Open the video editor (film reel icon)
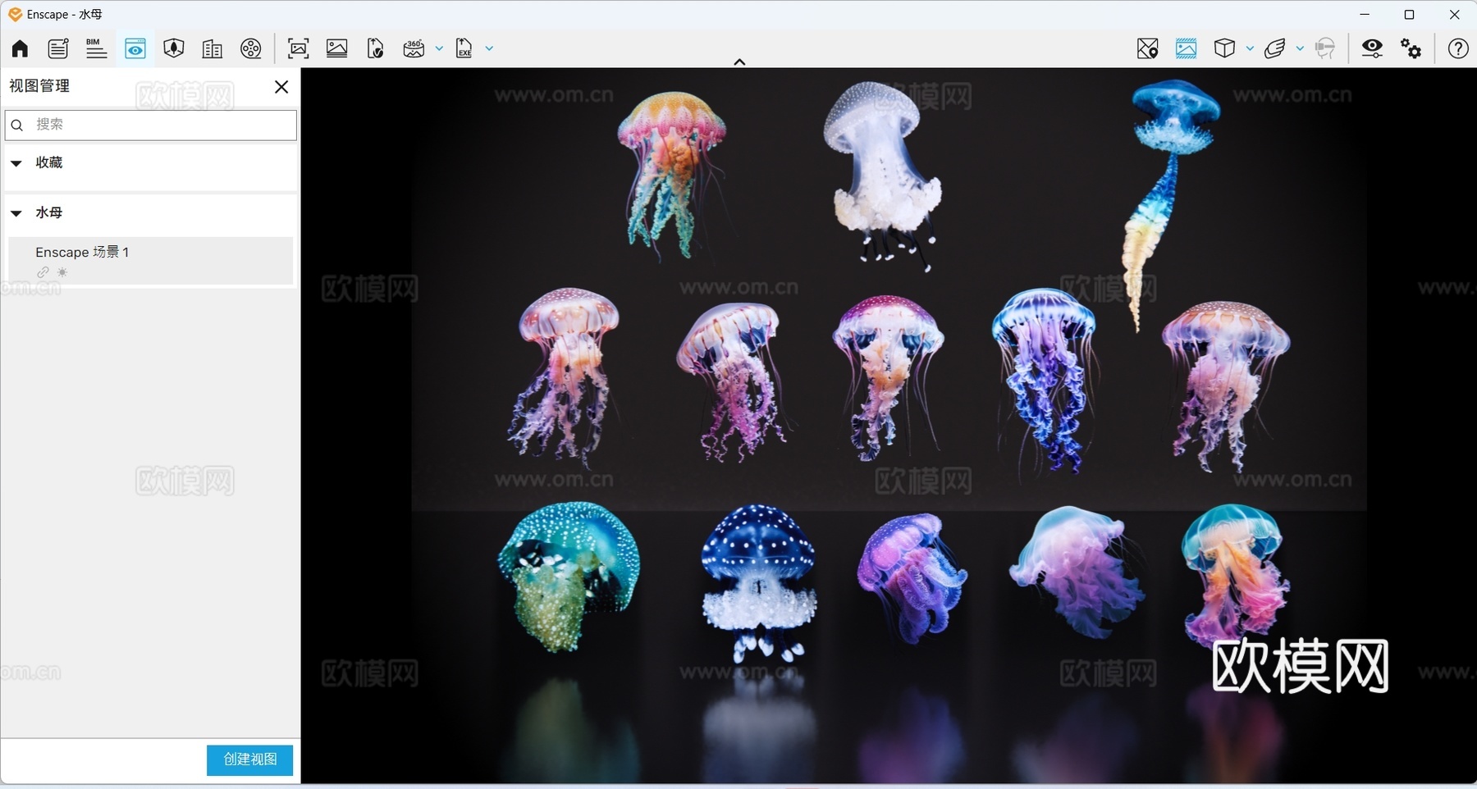 [251, 48]
